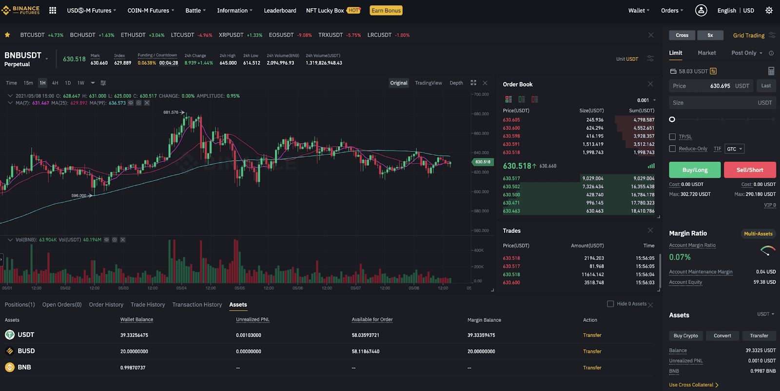Screen dimensions: 780x391
Task: Click the BNB asset coin icon
Action: point(10,367)
